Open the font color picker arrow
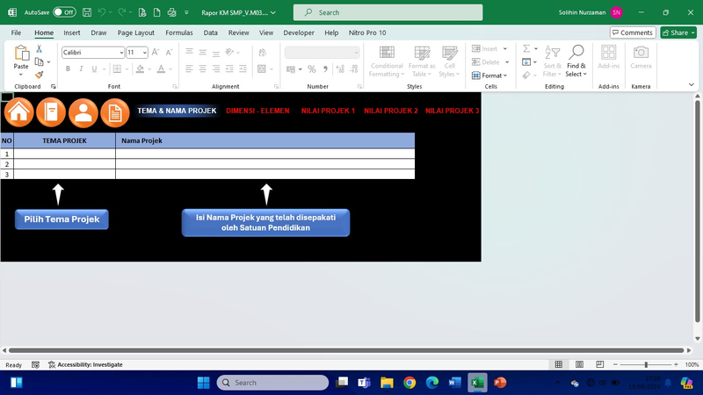The image size is (703, 395). click(x=170, y=69)
